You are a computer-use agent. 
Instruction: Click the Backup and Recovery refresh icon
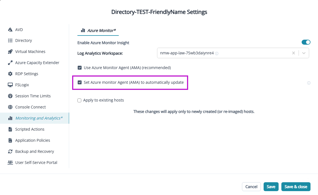coord(10,151)
